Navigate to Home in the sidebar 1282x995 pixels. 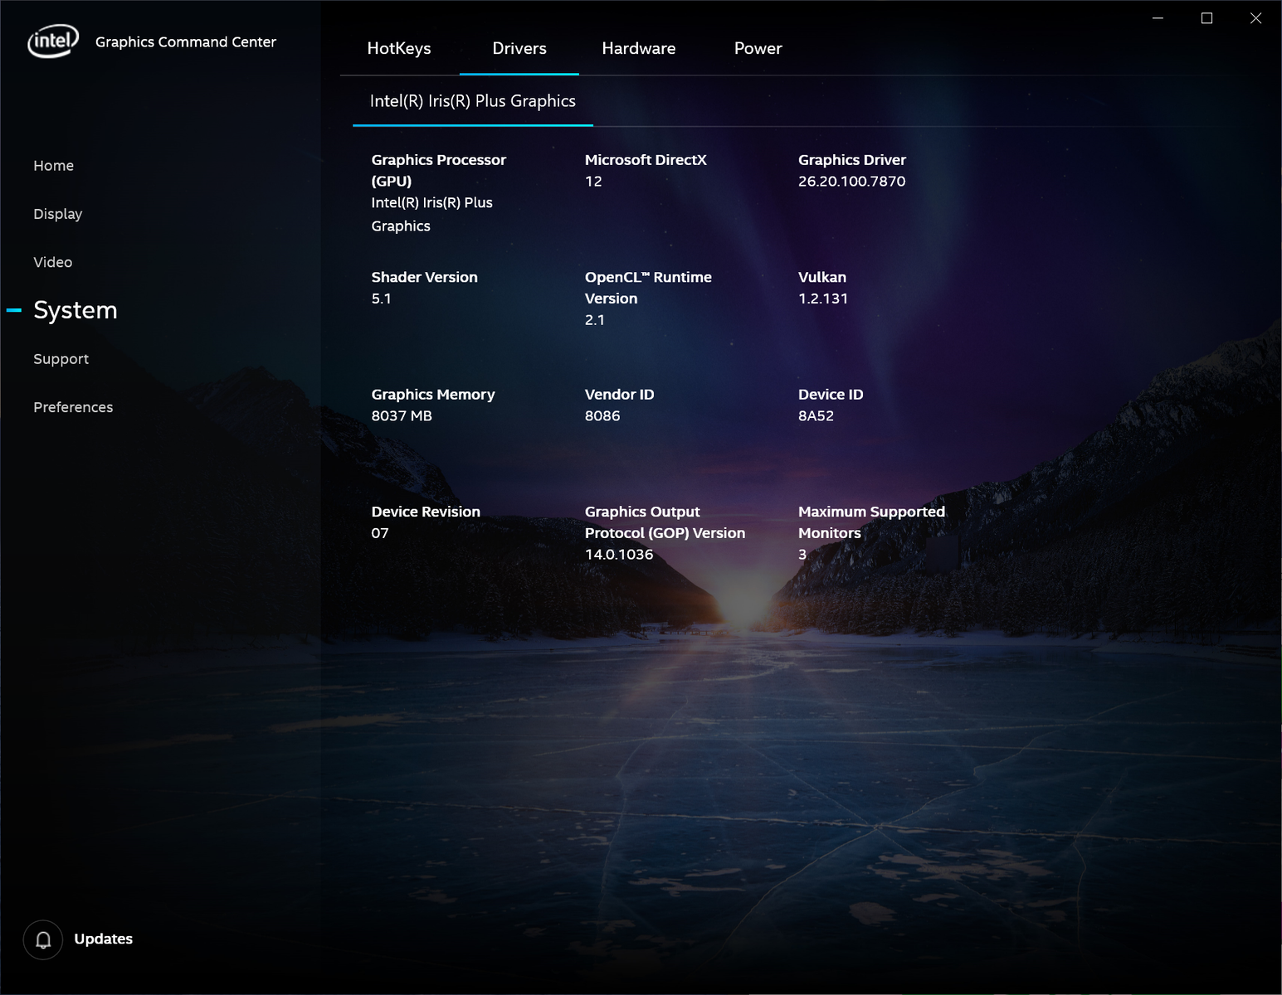tap(53, 166)
